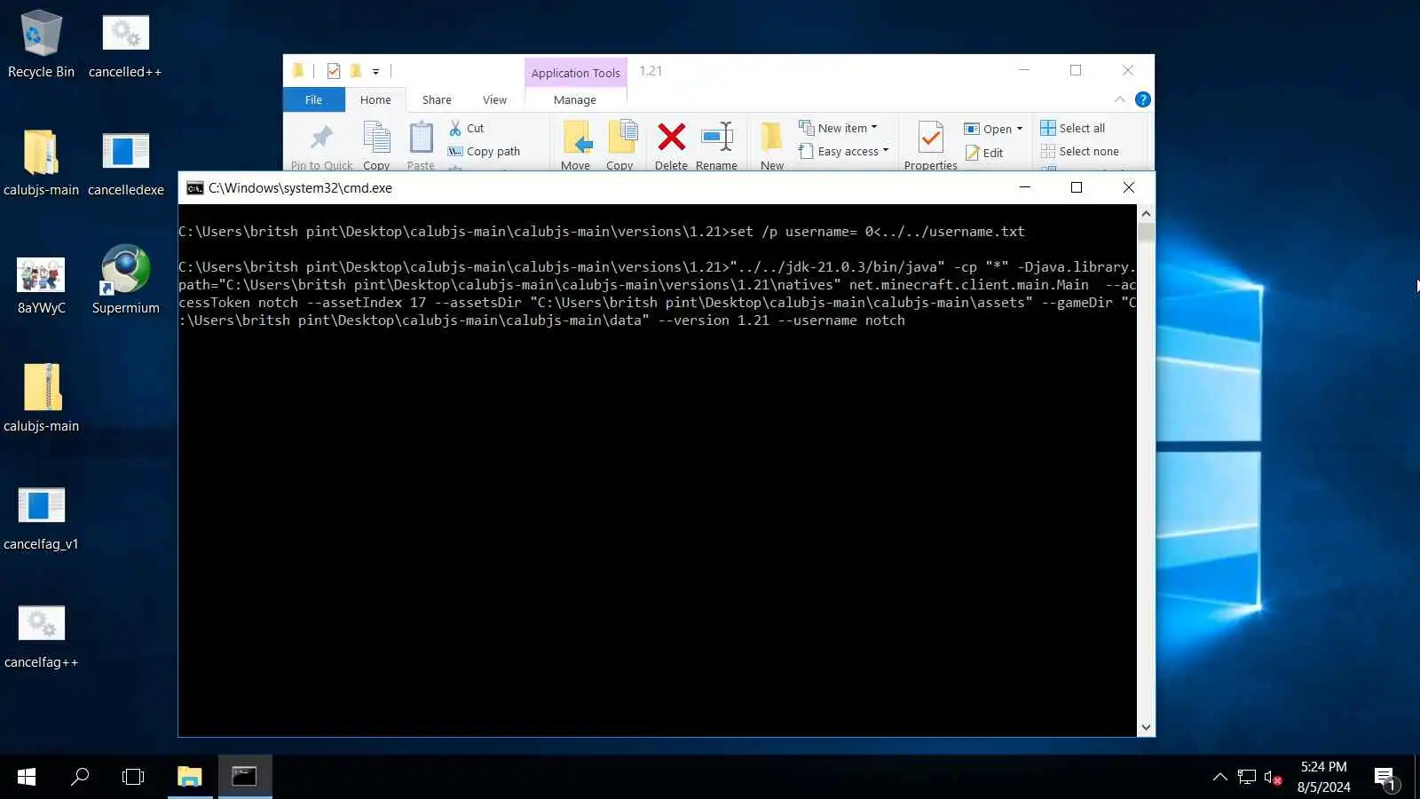Open the Windows Start menu
The height and width of the screenshot is (799, 1420).
click(x=27, y=777)
